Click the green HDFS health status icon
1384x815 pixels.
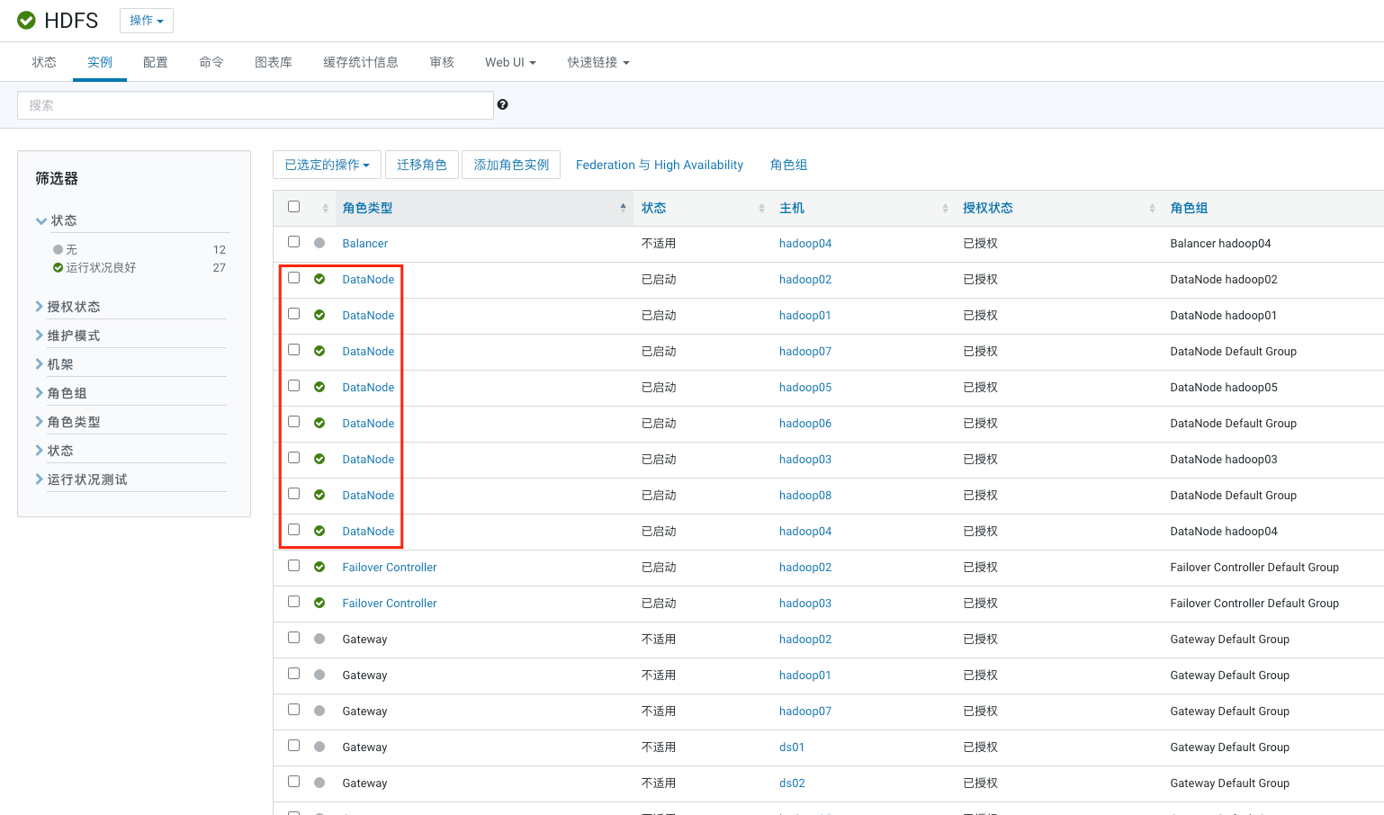pos(27,20)
